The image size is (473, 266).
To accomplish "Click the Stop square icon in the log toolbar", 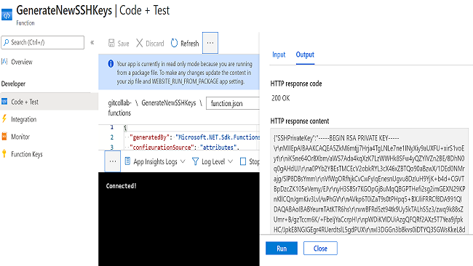I will (x=243, y=162).
